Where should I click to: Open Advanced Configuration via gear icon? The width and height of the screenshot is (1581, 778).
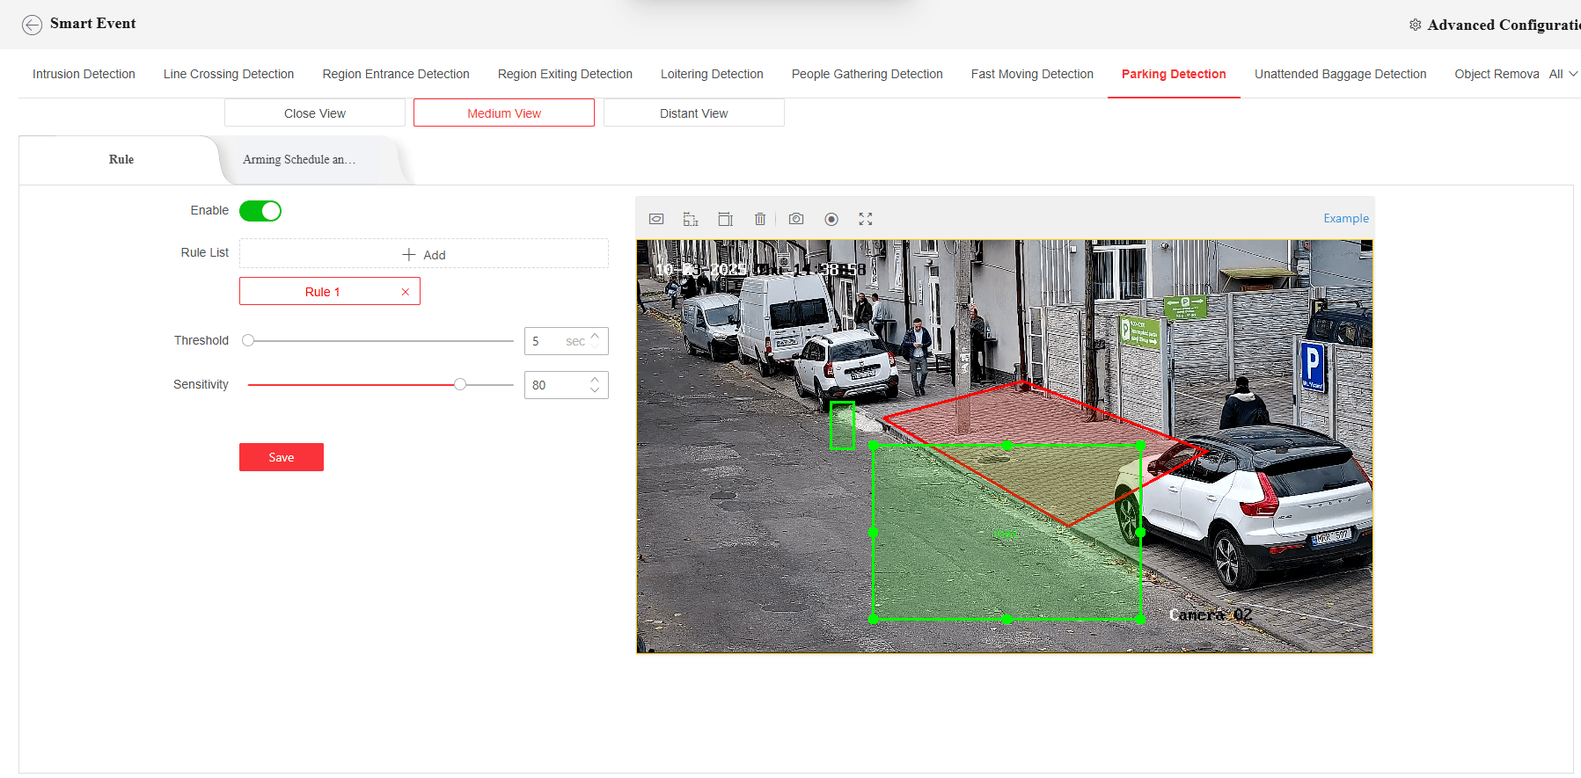(1415, 25)
